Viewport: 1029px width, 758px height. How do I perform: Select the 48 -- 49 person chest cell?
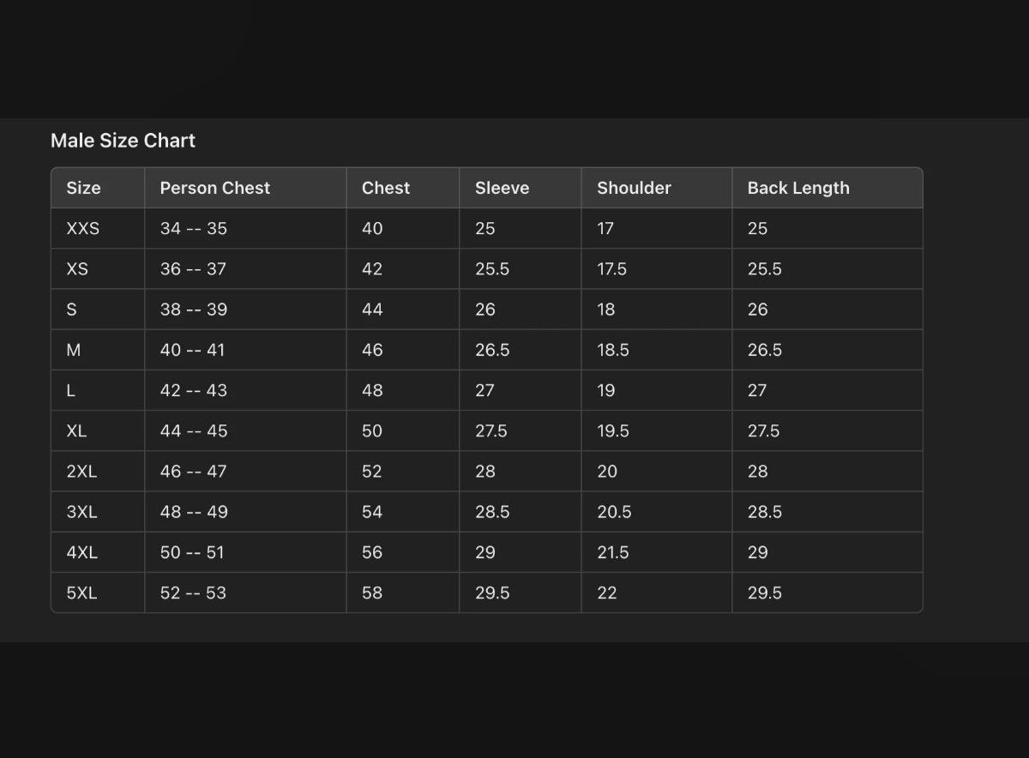click(194, 512)
